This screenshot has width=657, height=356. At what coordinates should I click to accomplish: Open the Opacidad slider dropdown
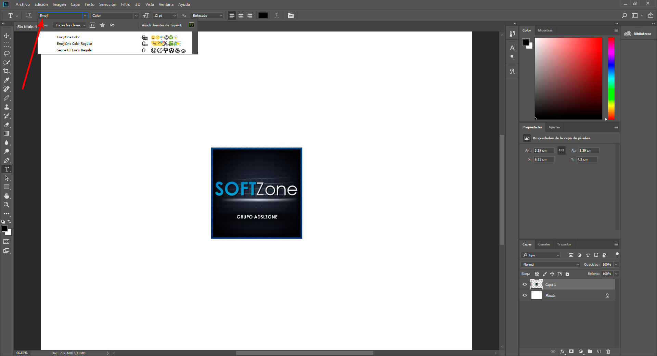[x=616, y=265]
